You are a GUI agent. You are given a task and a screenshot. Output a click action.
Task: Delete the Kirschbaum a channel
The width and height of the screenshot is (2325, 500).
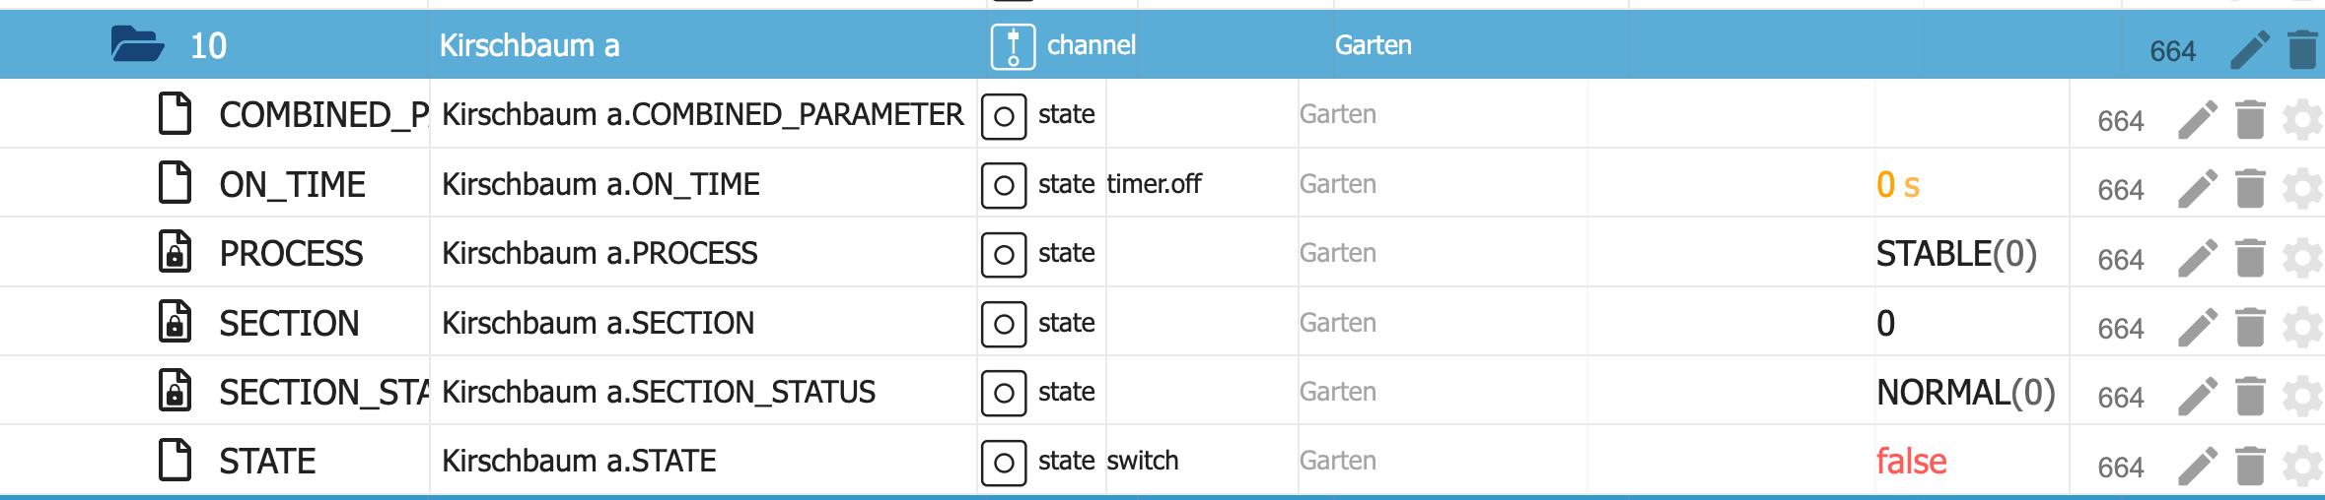(x=2302, y=49)
